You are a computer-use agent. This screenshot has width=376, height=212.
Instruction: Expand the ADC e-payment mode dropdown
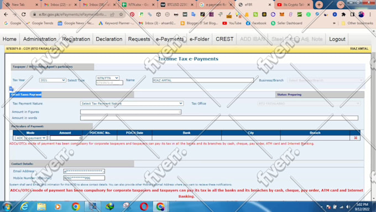[x=31, y=138]
